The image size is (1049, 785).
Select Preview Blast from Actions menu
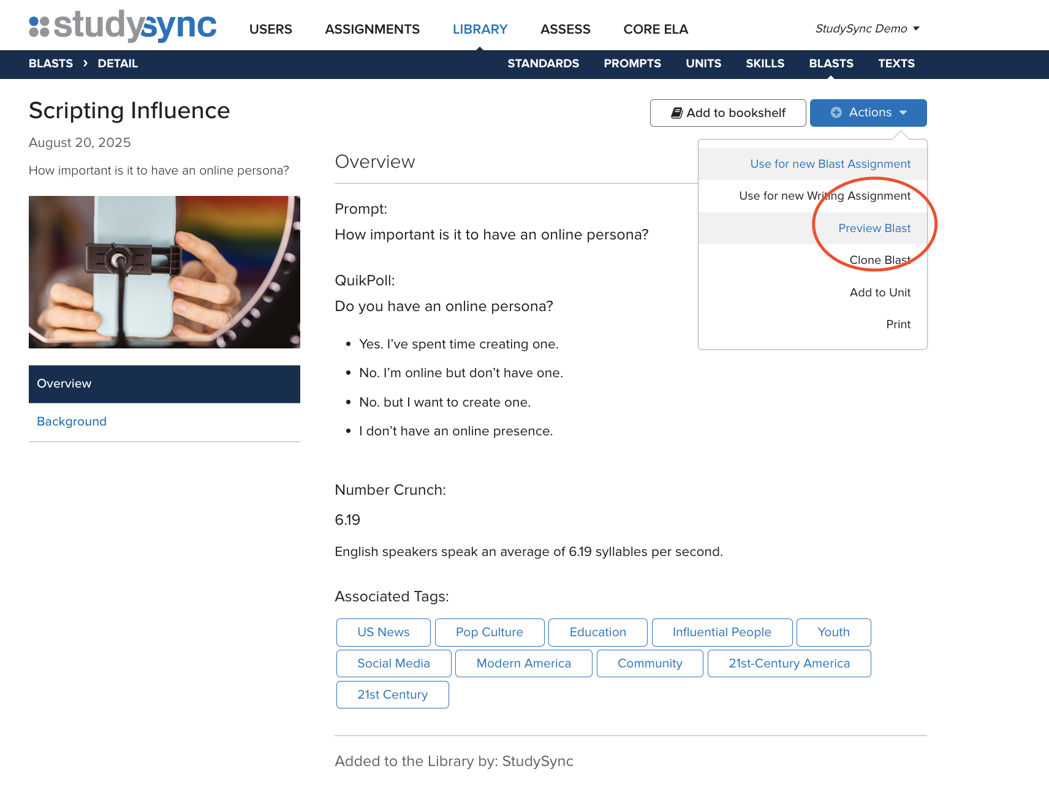[x=874, y=228]
